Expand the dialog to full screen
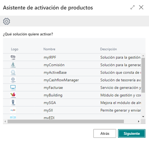149x141 pixels. point(132,8)
